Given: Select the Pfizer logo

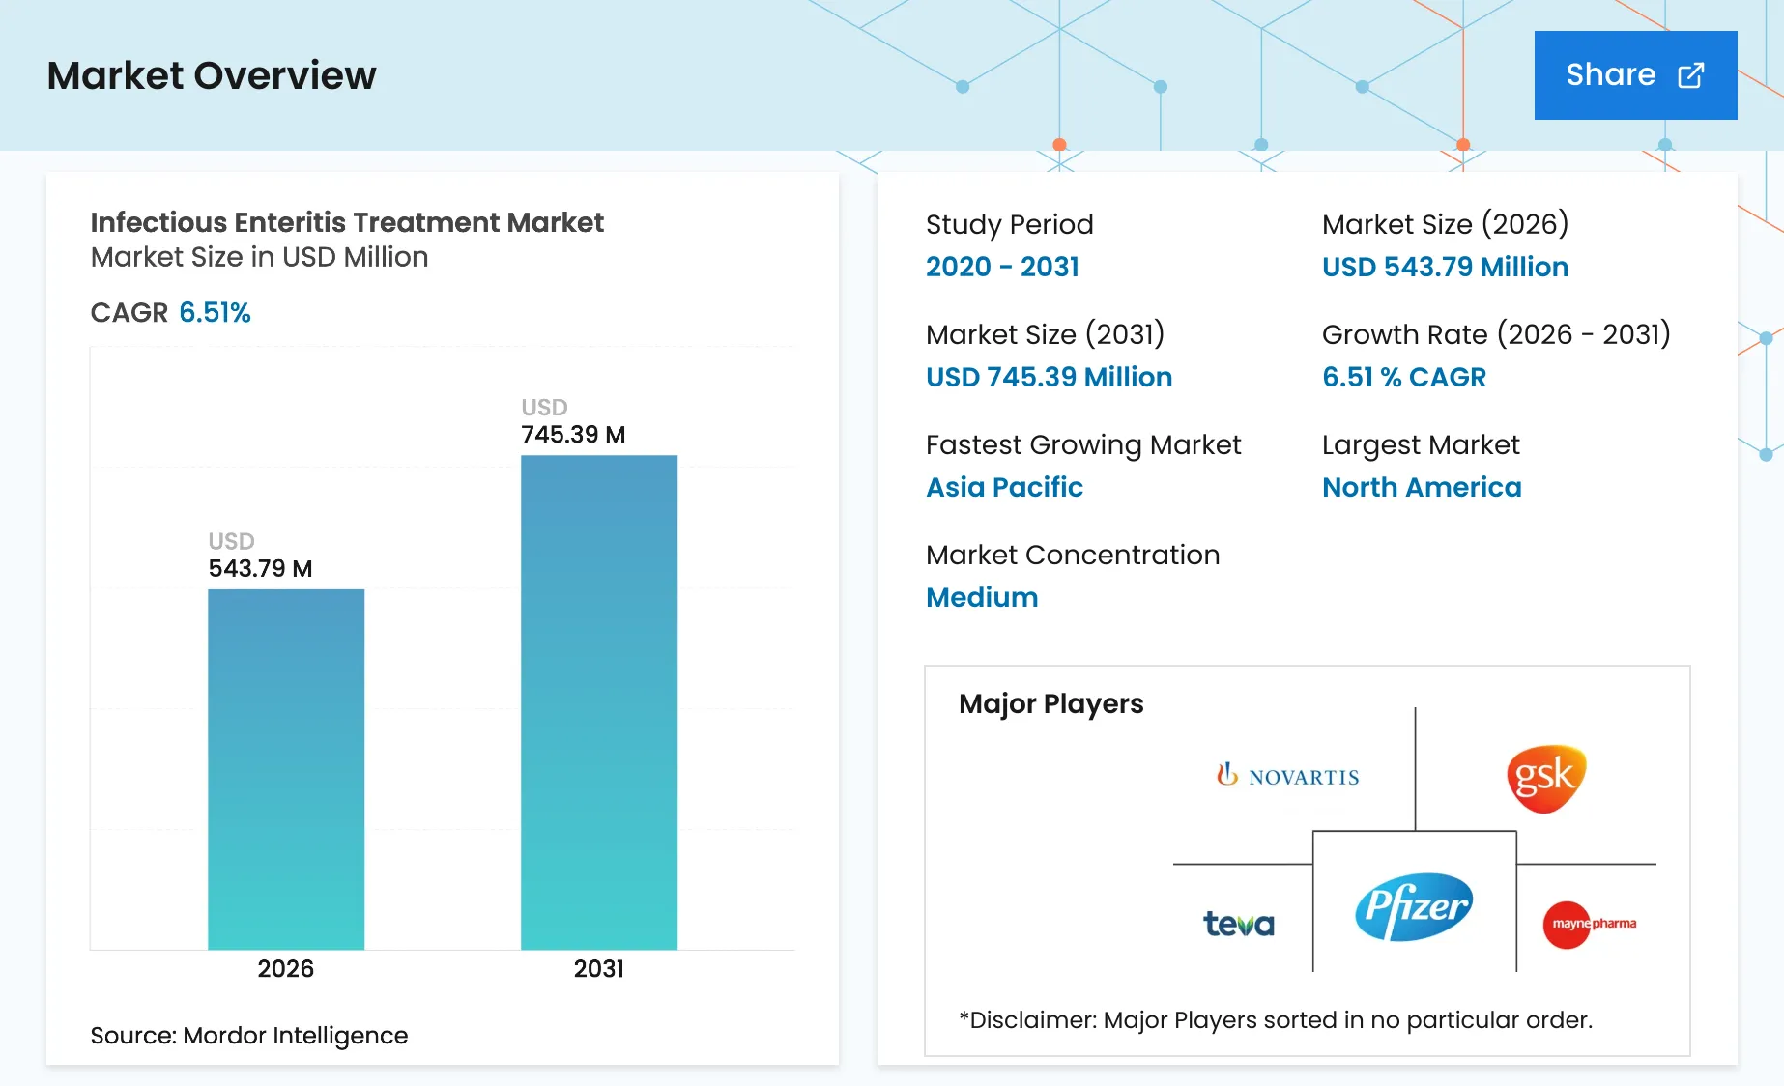Looking at the screenshot, I should tap(1412, 906).
